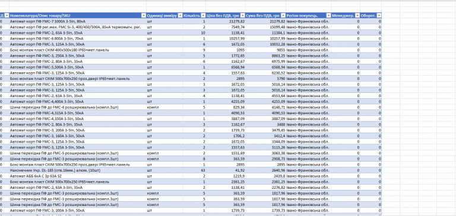
Task: Click the sum cell 6975,99
Action: click(x=265, y=62)
